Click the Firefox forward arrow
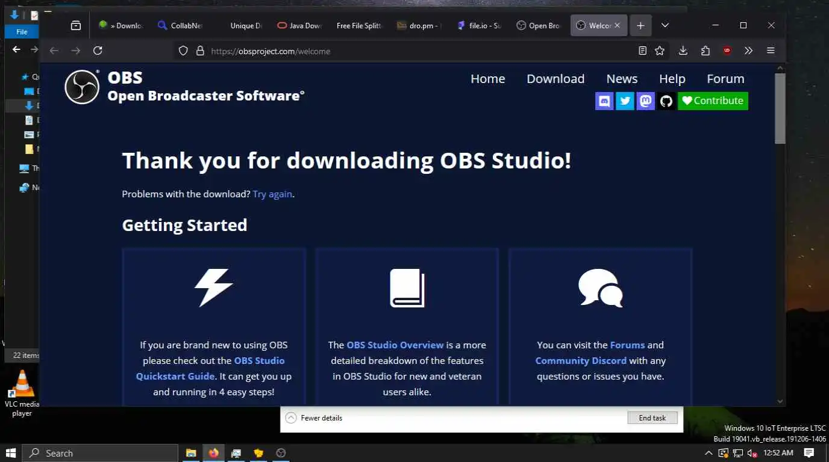This screenshot has height=462, width=829. tap(76, 51)
